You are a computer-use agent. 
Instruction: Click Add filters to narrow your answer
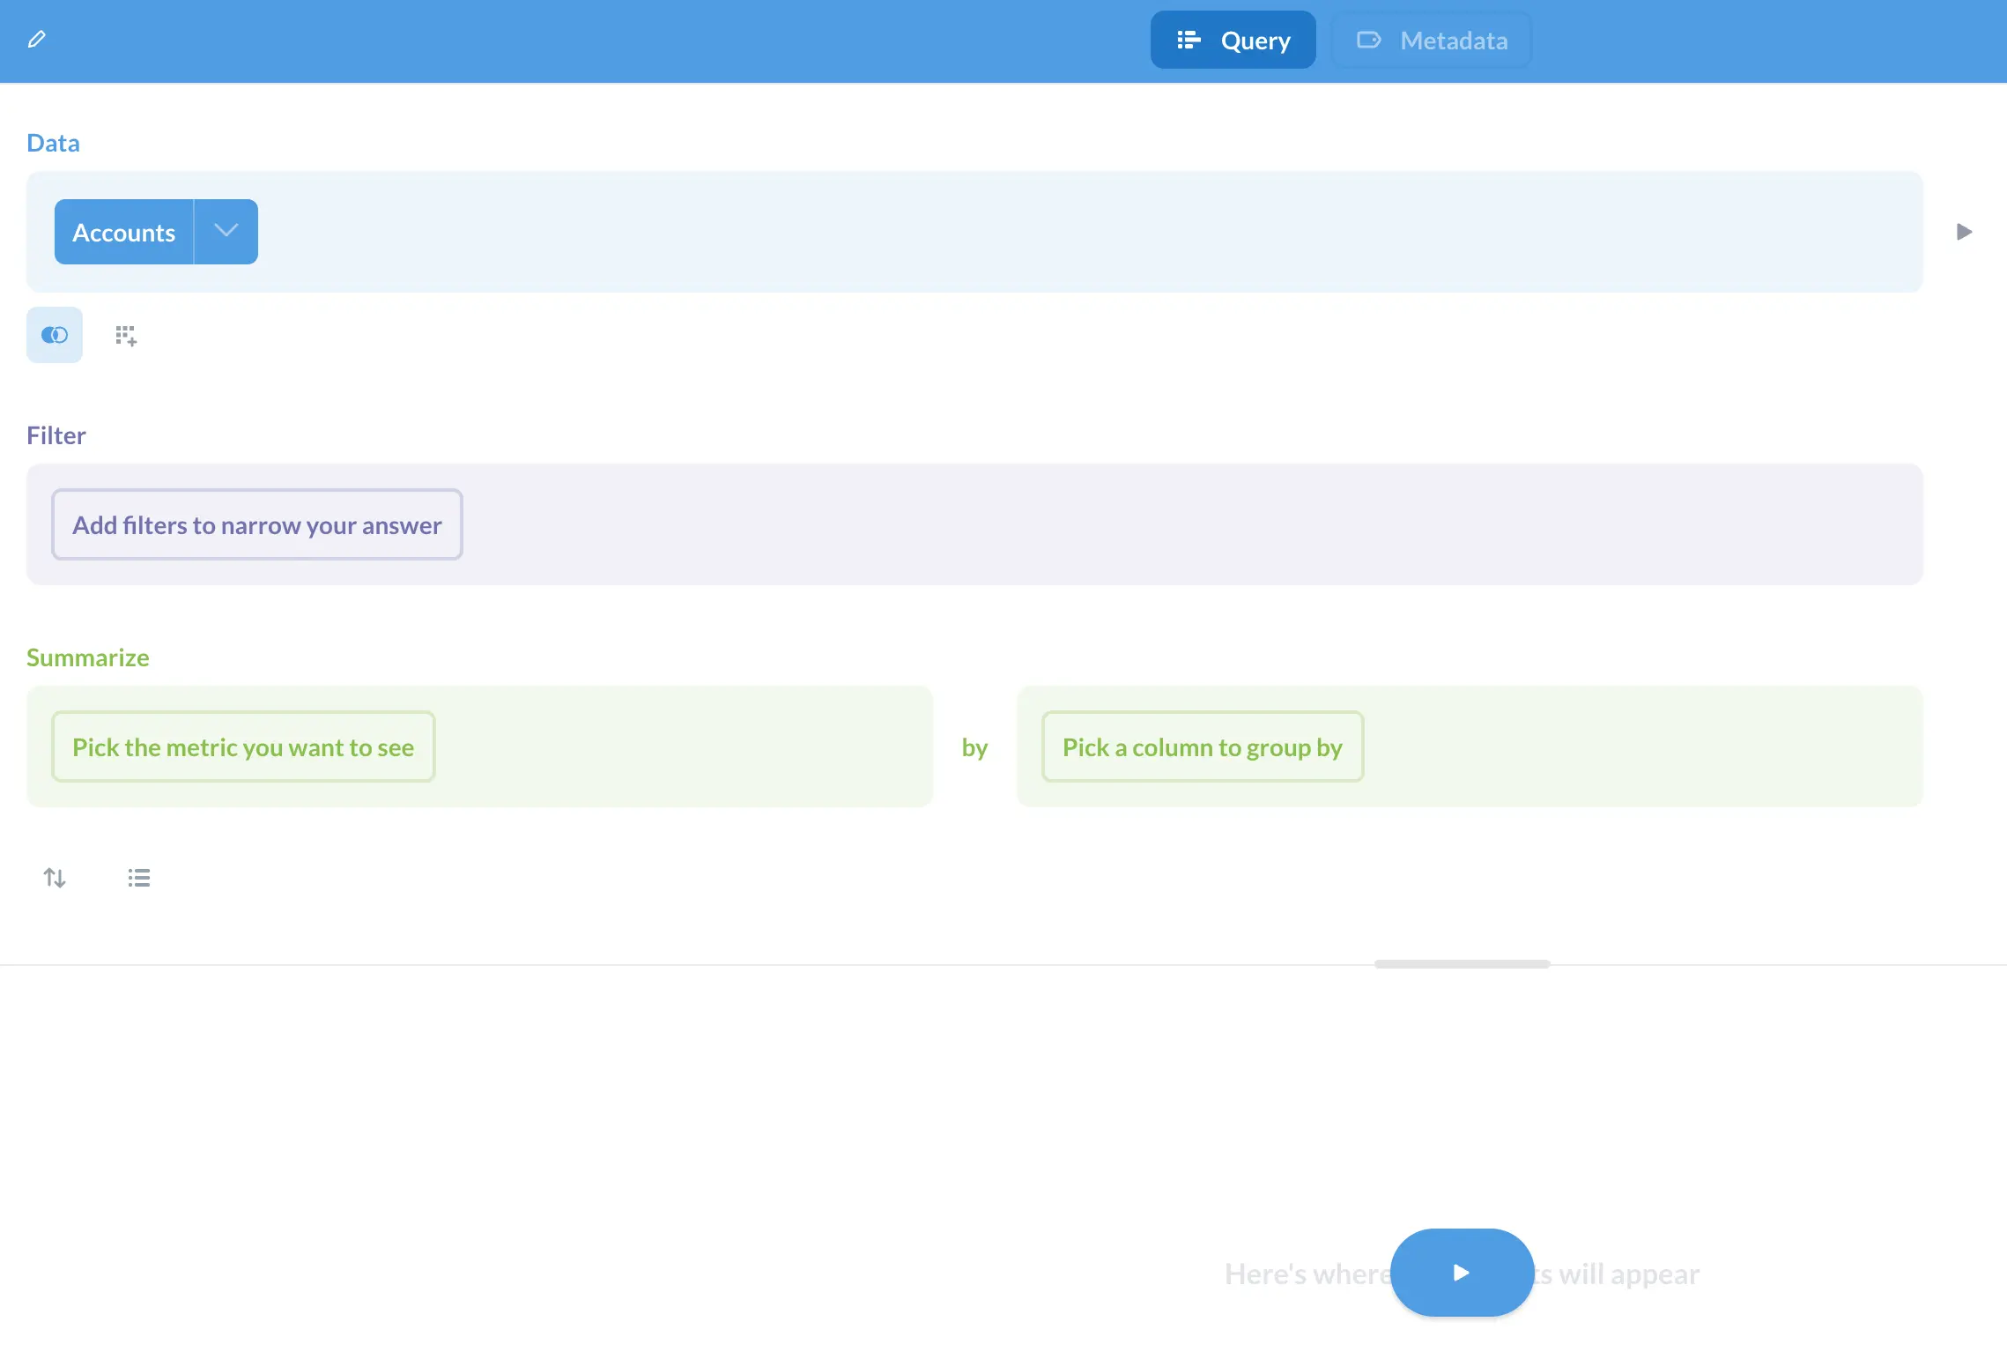point(257,525)
